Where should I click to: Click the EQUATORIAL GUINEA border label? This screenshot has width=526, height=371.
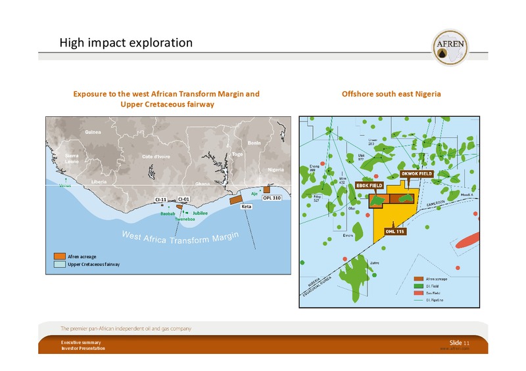[x=317, y=286]
